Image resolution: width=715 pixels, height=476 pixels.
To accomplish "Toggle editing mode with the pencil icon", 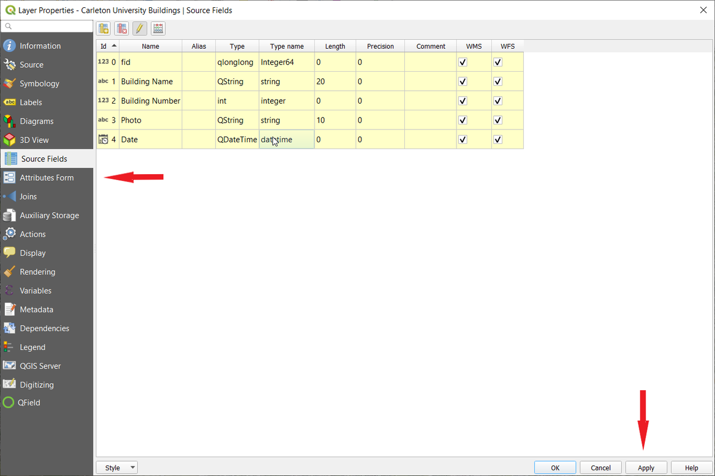I will coord(140,28).
